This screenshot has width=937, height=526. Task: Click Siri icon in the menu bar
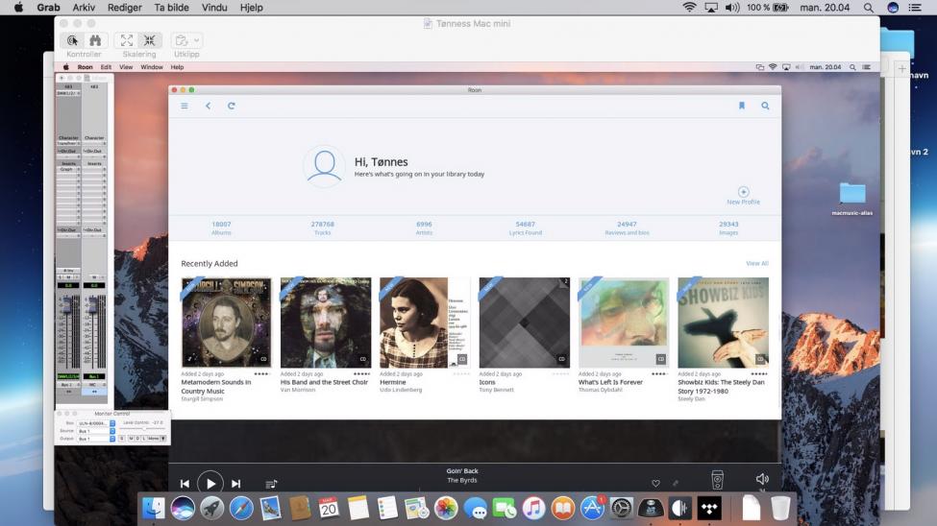pyautogui.click(x=893, y=8)
